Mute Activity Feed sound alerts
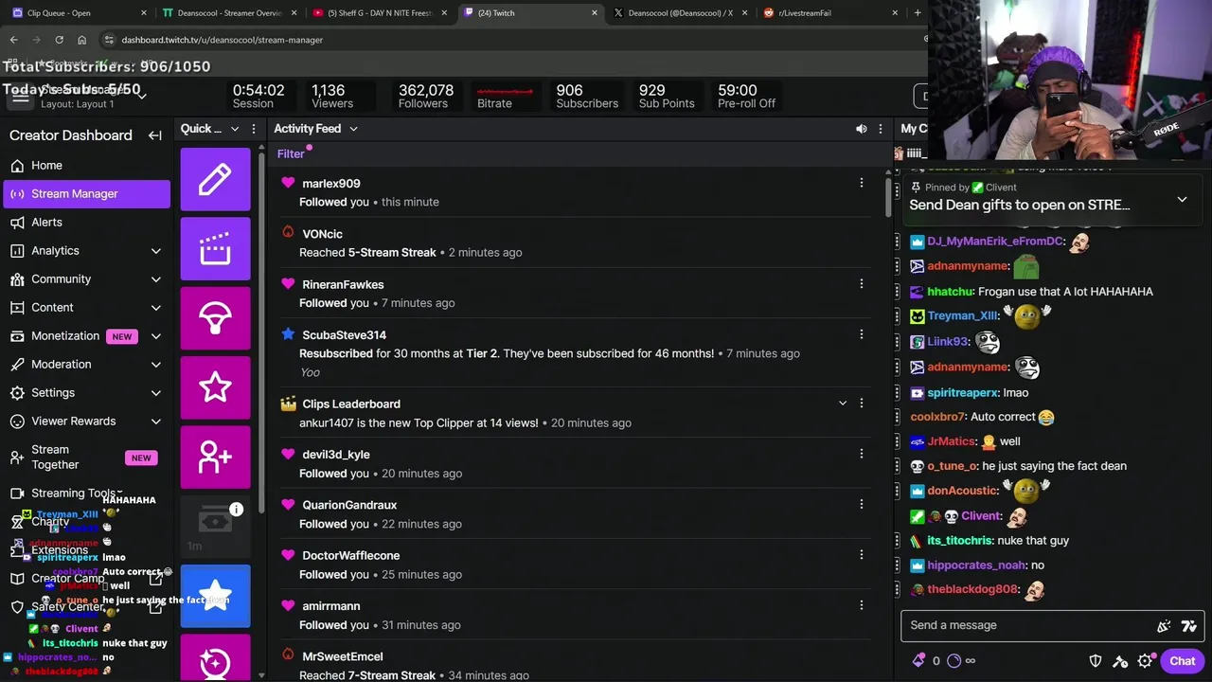Screen dimensions: 1212x682 pos(861,129)
